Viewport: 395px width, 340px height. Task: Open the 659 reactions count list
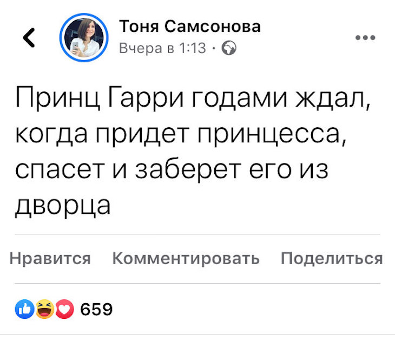coord(96,309)
